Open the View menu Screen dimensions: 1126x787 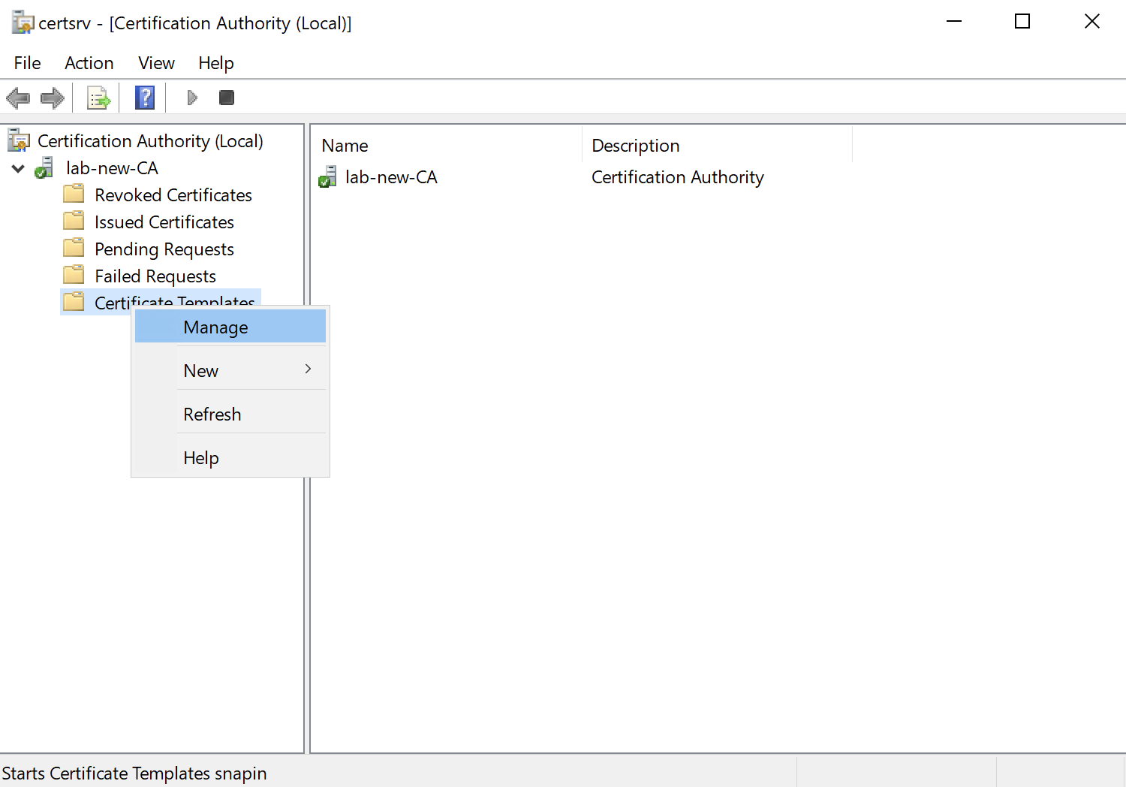[x=156, y=63]
